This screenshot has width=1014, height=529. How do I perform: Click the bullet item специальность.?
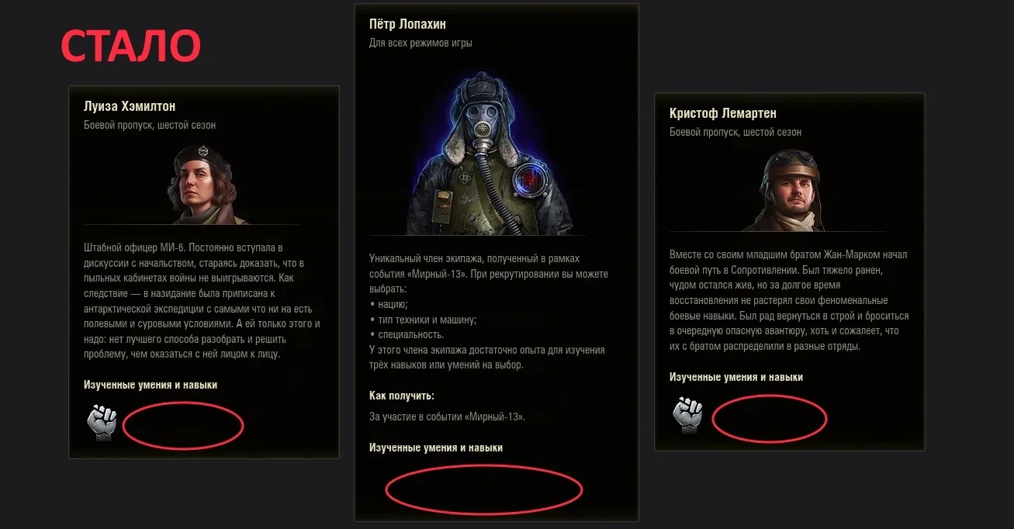[x=407, y=335]
